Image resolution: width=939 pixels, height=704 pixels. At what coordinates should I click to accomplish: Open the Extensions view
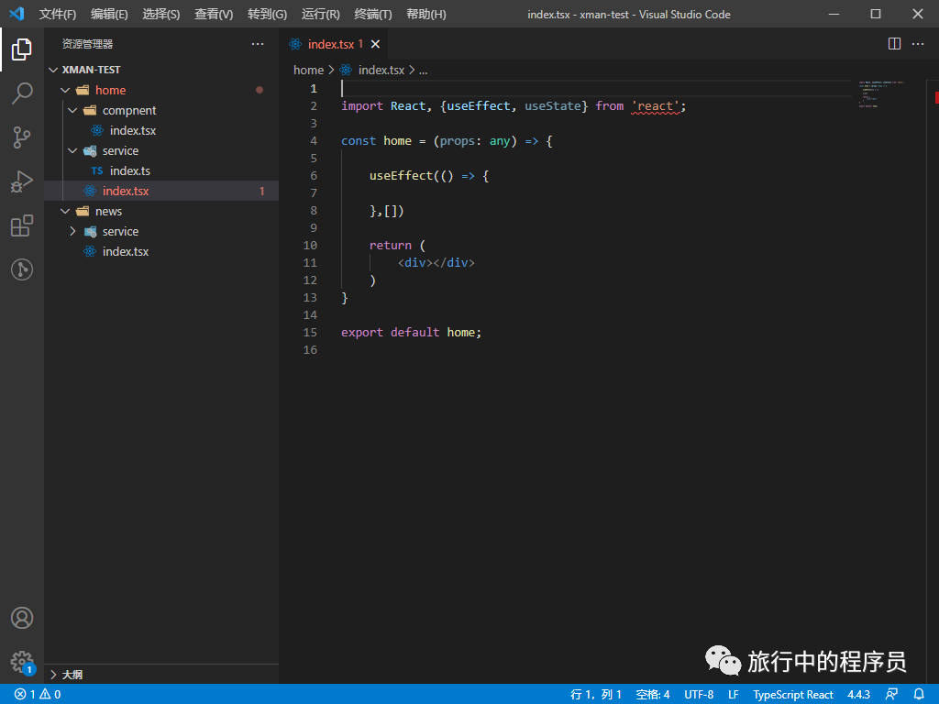22,225
